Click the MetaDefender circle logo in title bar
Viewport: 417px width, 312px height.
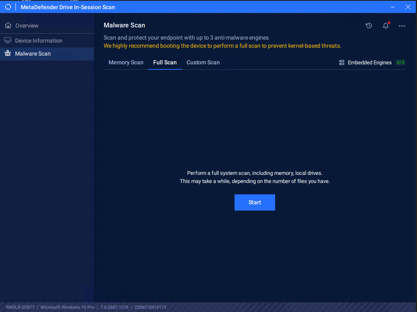pos(8,7)
